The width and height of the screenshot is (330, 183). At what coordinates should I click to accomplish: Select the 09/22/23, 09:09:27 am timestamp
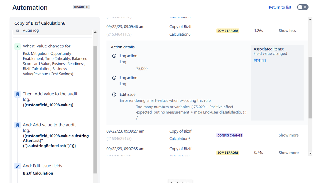tap(125, 131)
